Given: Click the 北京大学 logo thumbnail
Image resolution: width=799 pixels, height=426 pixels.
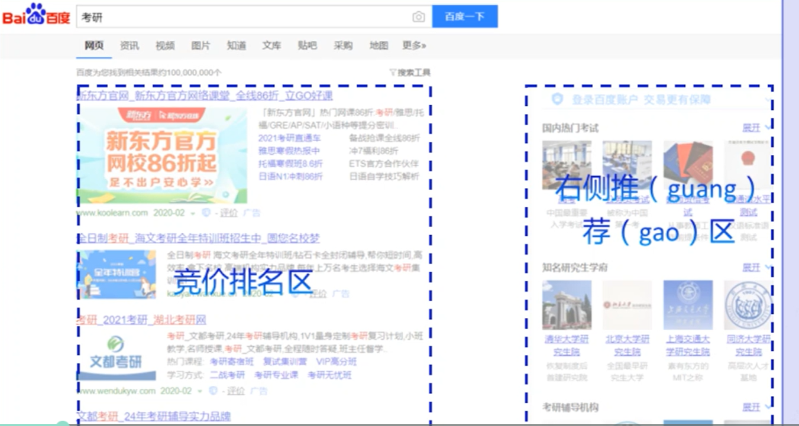Looking at the screenshot, I should click(627, 305).
